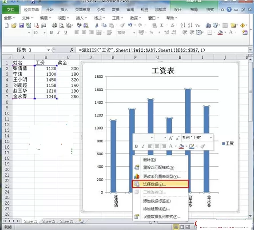Click Grow Font icon in the mini toolbar
This screenshot has height=230, width=254.
171,138
